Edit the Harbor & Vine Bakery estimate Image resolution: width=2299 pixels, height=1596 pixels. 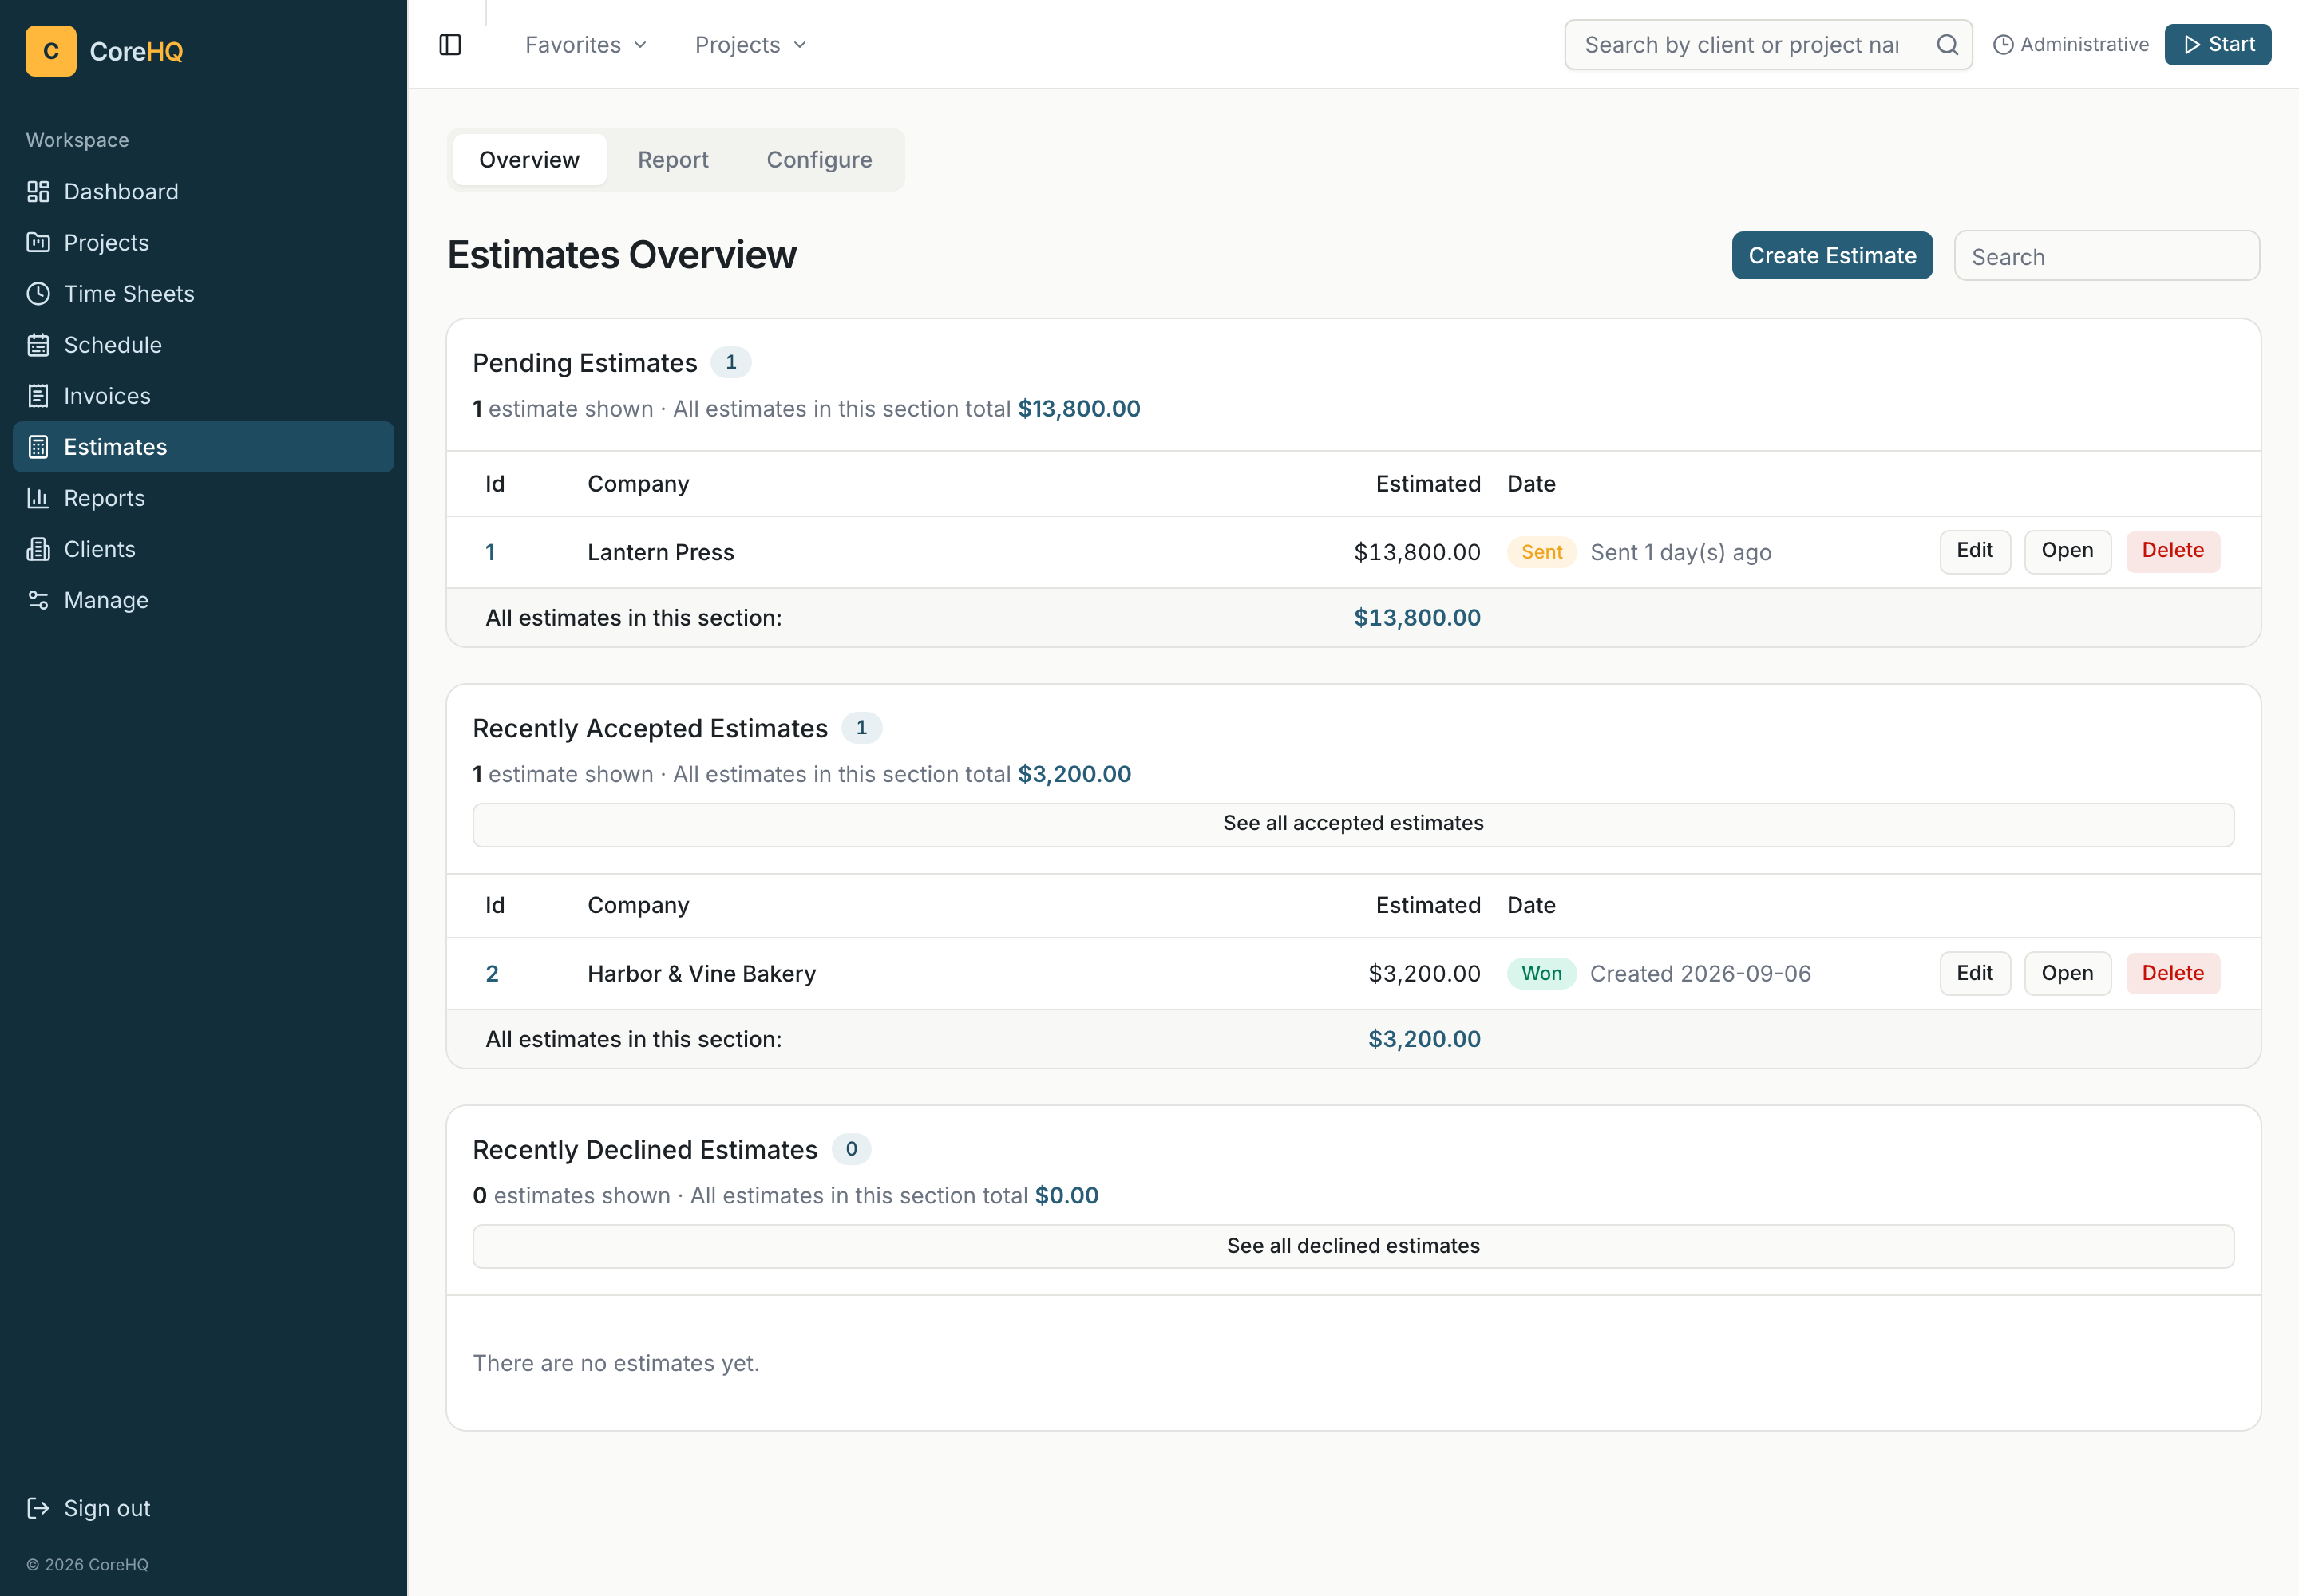coord(1974,973)
